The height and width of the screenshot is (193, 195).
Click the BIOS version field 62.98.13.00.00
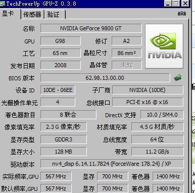105,78
